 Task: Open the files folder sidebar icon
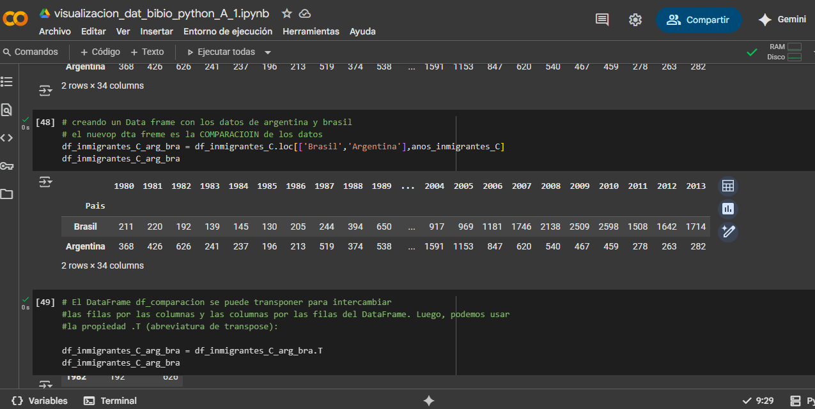pyautogui.click(x=6, y=194)
